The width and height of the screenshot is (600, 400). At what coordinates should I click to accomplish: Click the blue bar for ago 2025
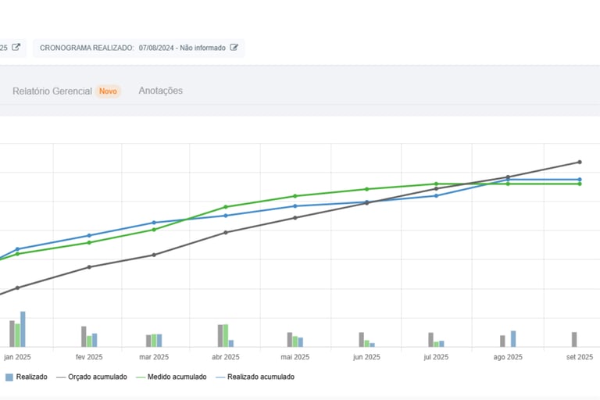pos(513,338)
